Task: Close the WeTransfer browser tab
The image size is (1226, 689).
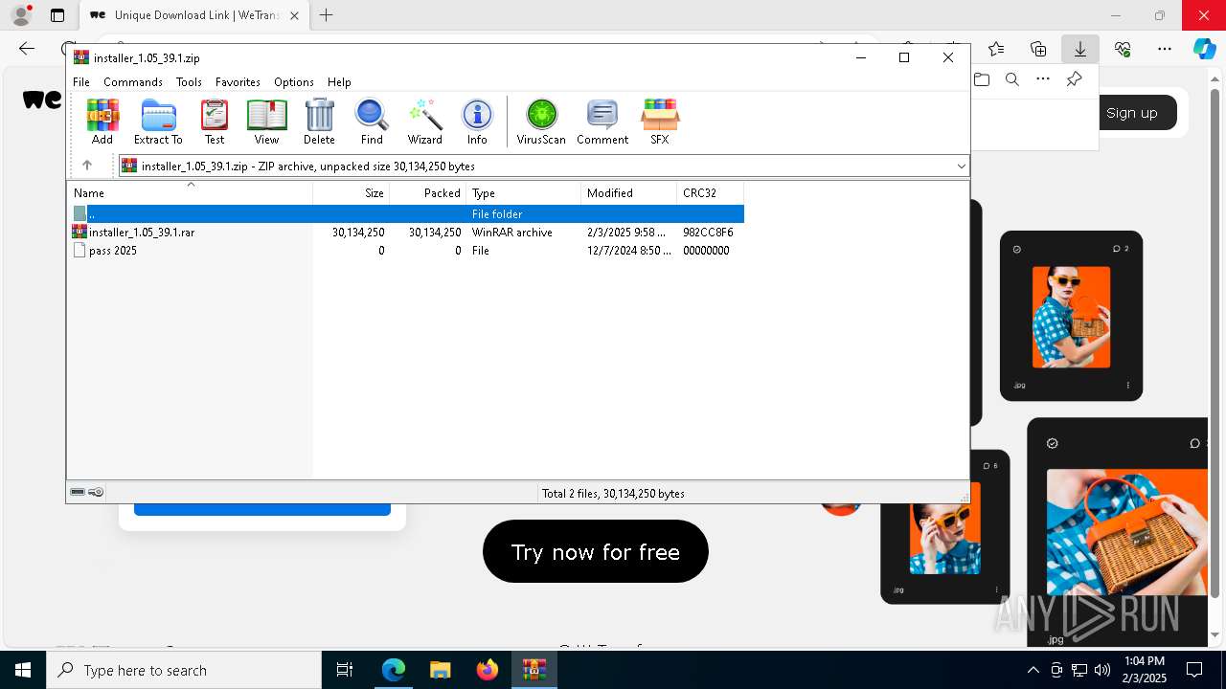Action: pyautogui.click(x=294, y=15)
